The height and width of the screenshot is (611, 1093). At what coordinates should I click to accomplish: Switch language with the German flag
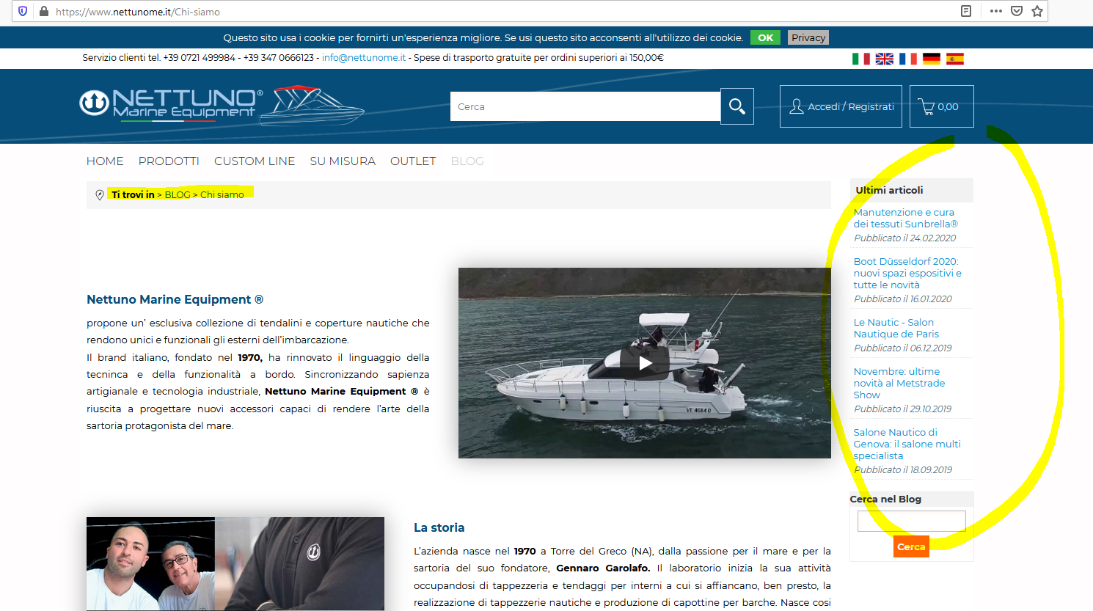[932, 59]
